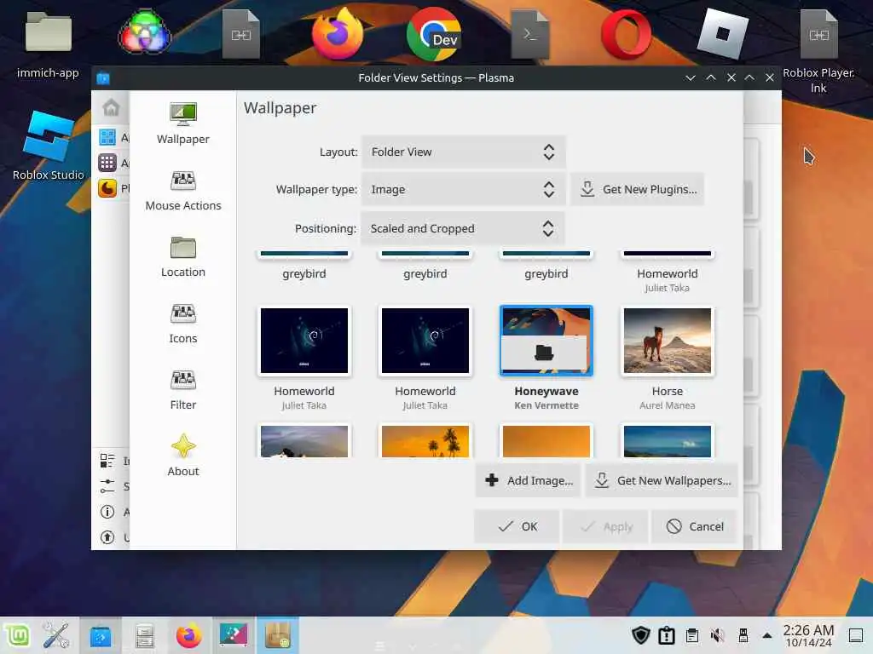This screenshot has height=654, width=873.
Task: Show the About section
Action: 183,456
